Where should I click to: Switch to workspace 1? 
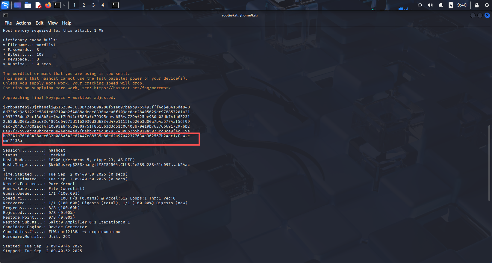click(74, 5)
